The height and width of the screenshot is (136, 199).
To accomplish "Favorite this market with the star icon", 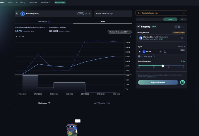I will click(86, 13).
